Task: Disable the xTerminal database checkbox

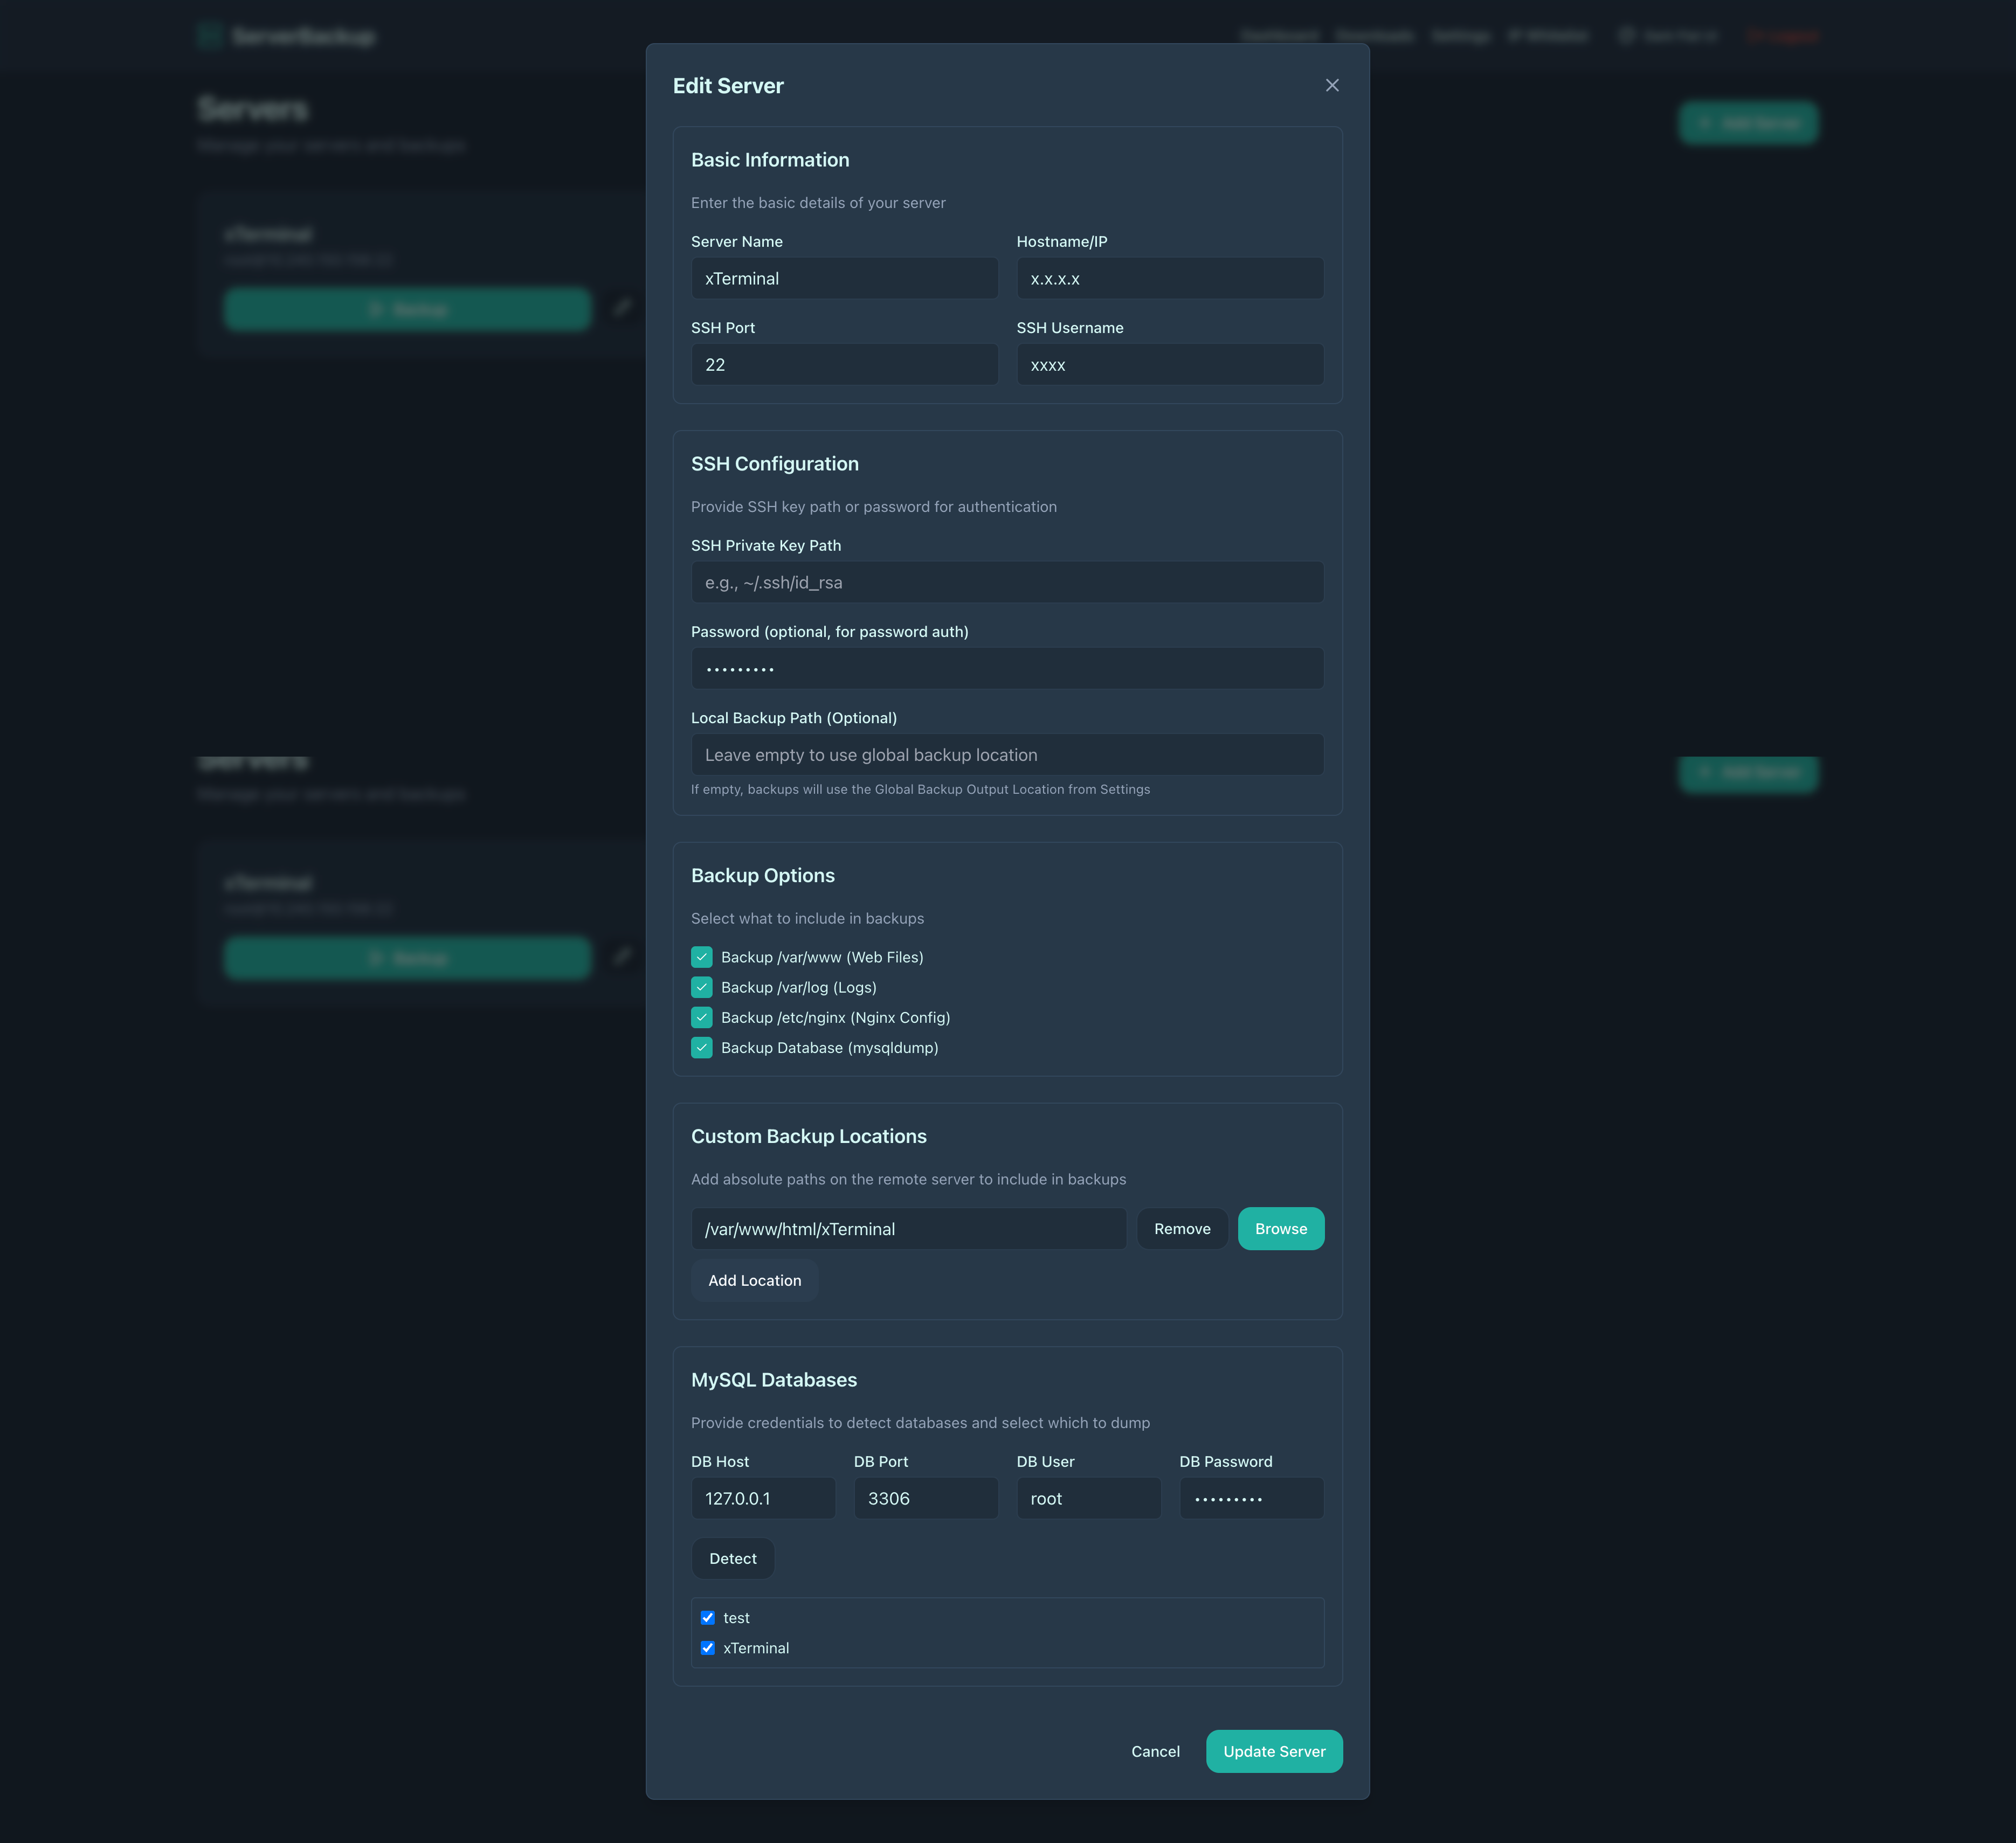Action: (x=708, y=1648)
